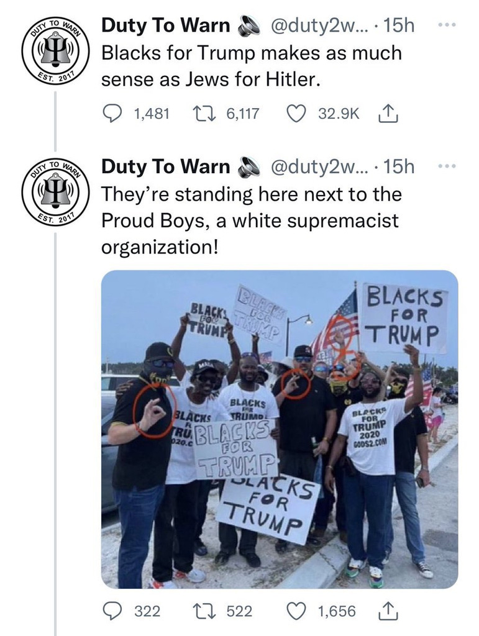Open the more options menu on the first tweet
The width and height of the screenshot is (479, 636).
[447, 25]
